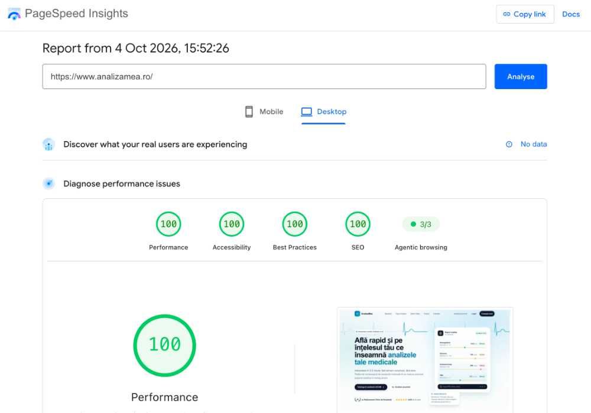Click the large 'Performance' title below gauge
The width and height of the screenshot is (591, 413).
click(165, 397)
